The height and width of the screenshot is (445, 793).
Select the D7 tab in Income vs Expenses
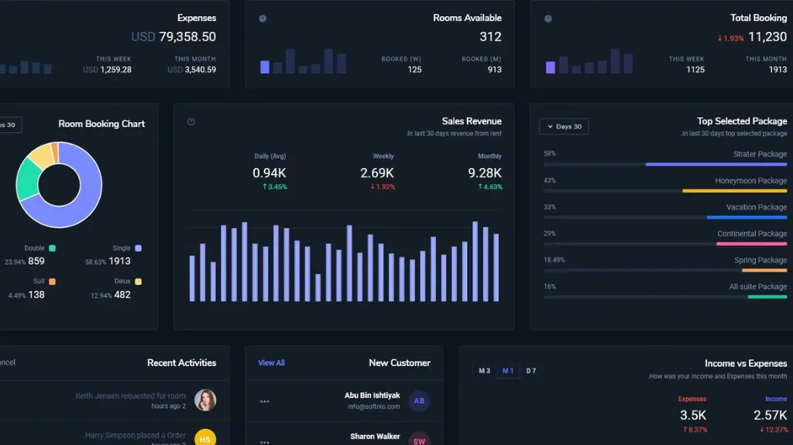pyautogui.click(x=531, y=371)
